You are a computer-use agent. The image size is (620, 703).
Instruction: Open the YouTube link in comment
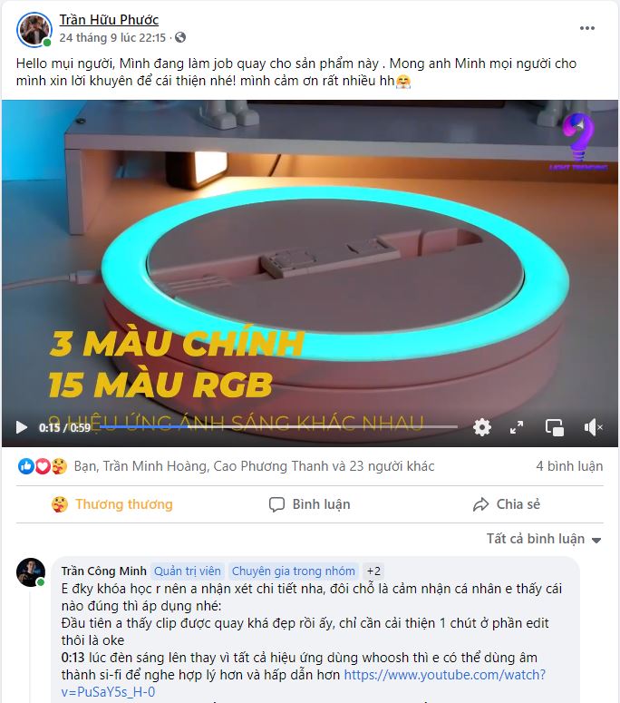tap(304, 683)
